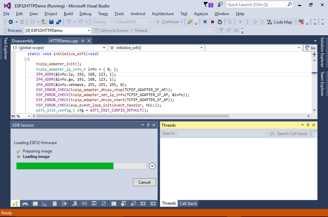Click the Step Into arrow icon
This screenshot has height=217, width=328.
point(247,22)
